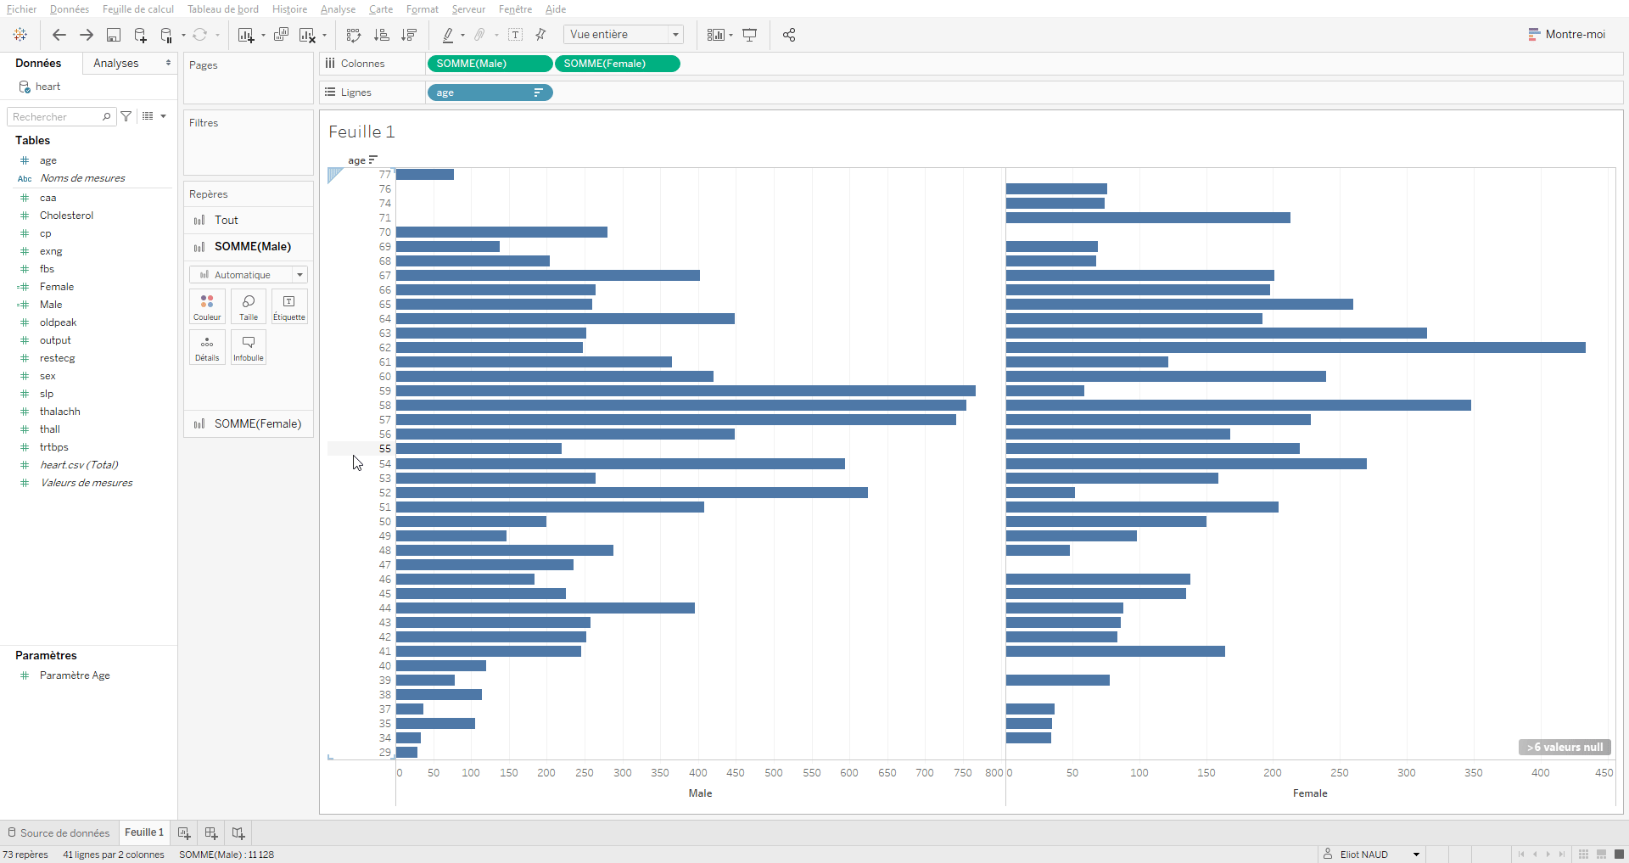Add new worksheet tab icon
The height and width of the screenshot is (863, 1629).
coord(184,833)
